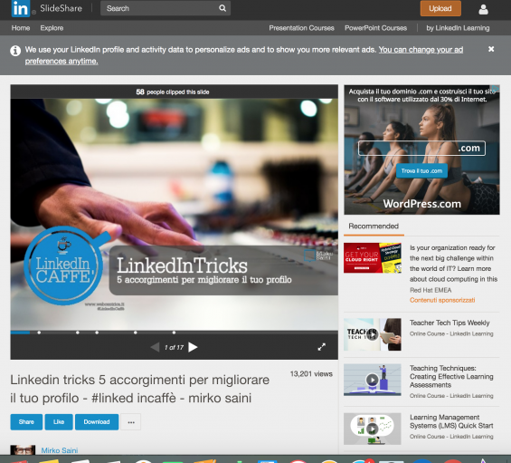The image size is (511, 463).
Task: Open Teaching Techniques course thumbnail
Action: coord(373,380)
